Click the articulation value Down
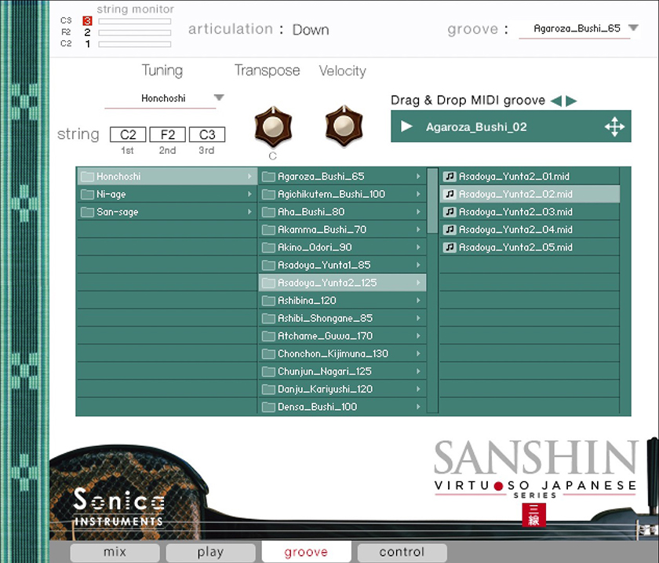The height and width of the screenshot is (563, 659). tap(311, 30)
